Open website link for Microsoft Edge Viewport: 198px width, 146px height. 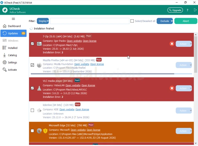78,130
